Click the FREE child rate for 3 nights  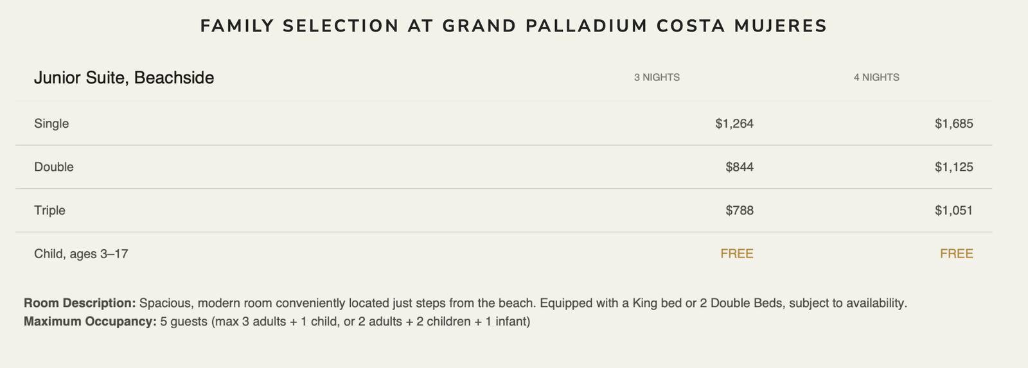[737, 254]
